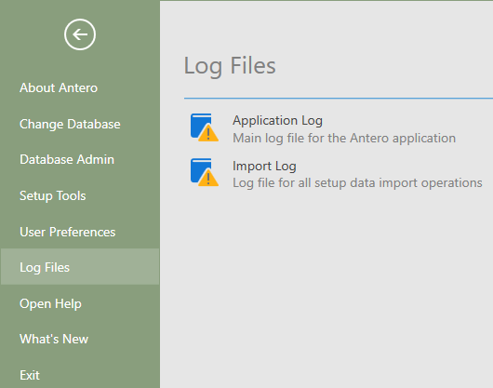Select User Preferences menu item
The image size is (493, 388).
(x=67, y=232)
